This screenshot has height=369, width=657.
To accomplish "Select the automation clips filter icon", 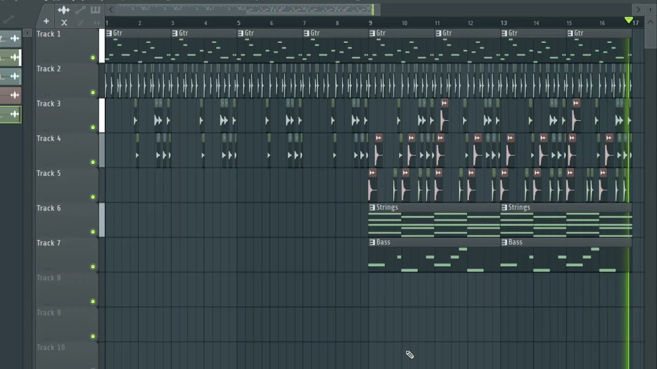I will [80, 10].
